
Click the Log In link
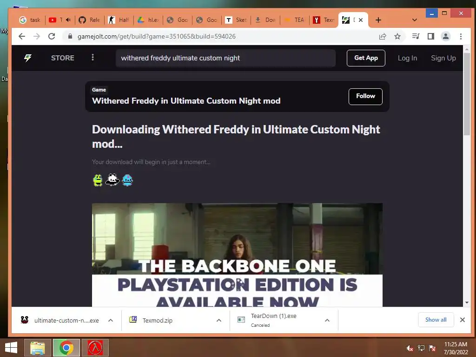pos(407,58)
